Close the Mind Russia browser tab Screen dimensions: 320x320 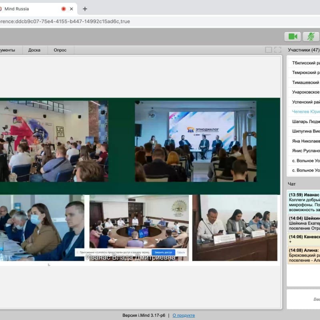coord(72,9)
